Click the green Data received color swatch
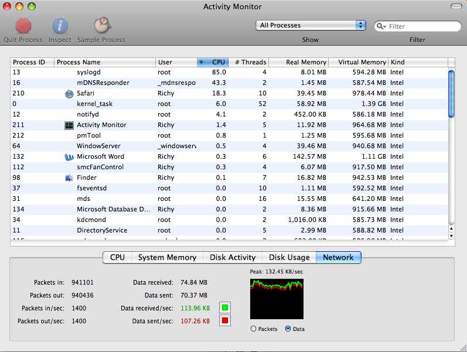The image size is (467, 352). click(x=225, y=307)
